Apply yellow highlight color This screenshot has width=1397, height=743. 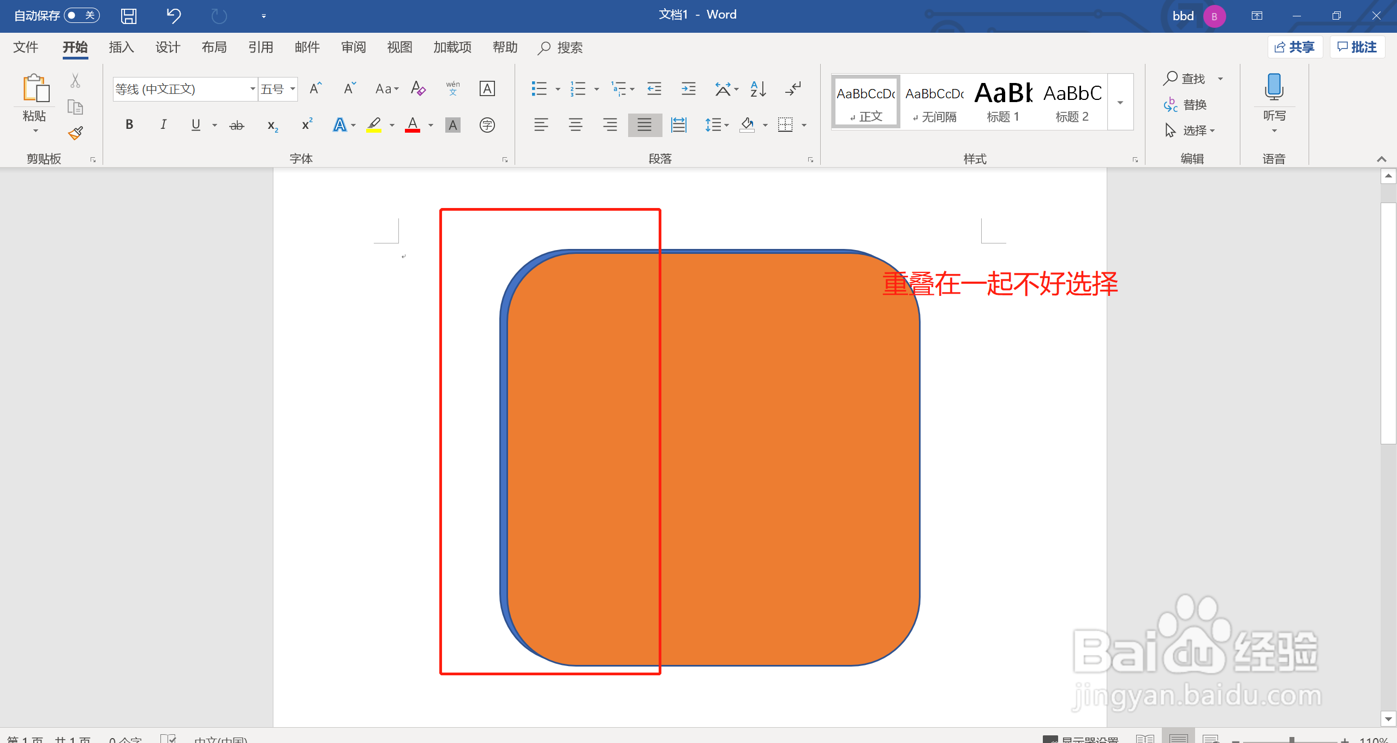[x=374, y=125]
